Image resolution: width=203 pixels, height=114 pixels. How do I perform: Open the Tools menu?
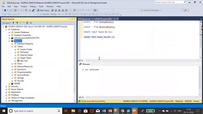click(x=41, y=6)
